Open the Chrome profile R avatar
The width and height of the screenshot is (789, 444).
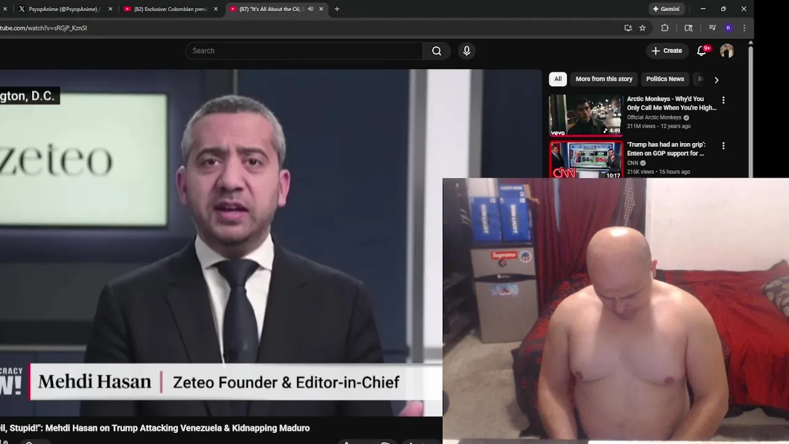coord(728,28)
